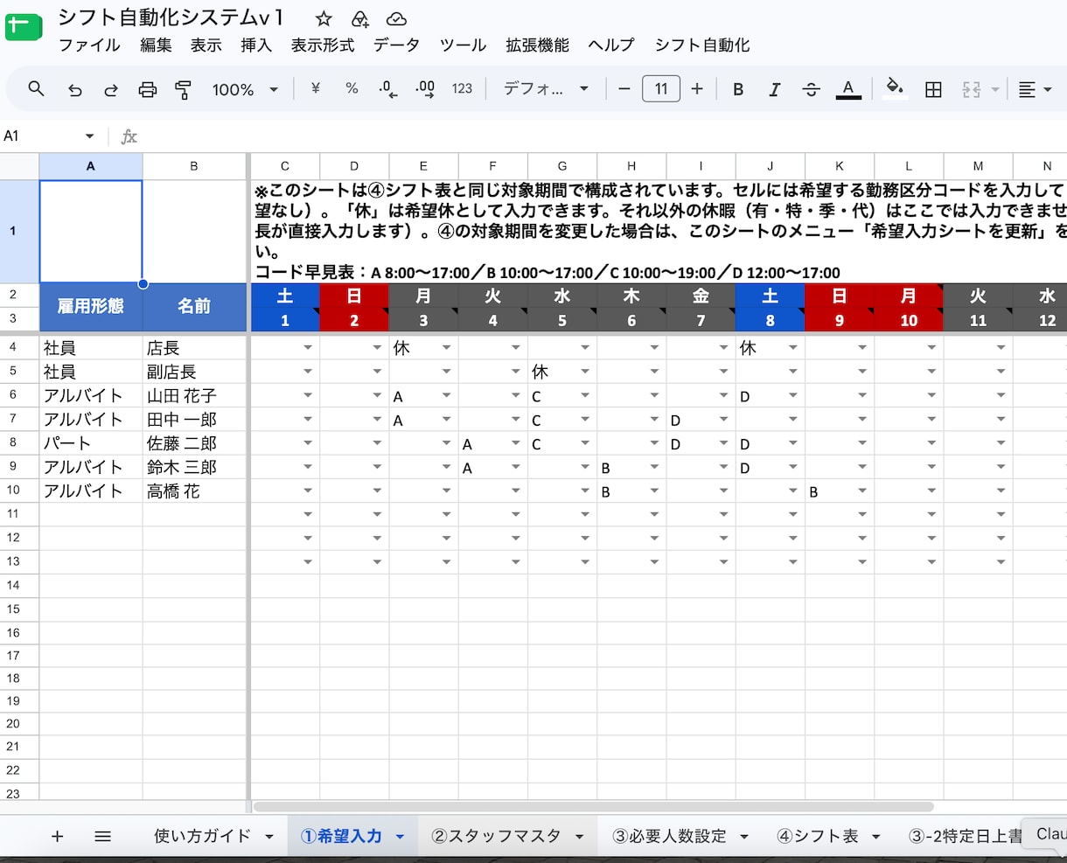This screenshot has width=1067, height=863.
Task: Select the cell with 鈴木 三郎
Action: click(x=194, y=467)
